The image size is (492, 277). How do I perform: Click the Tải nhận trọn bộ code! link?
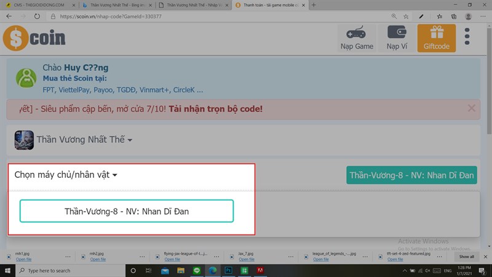pyautogui.click(x=216, y=109)
